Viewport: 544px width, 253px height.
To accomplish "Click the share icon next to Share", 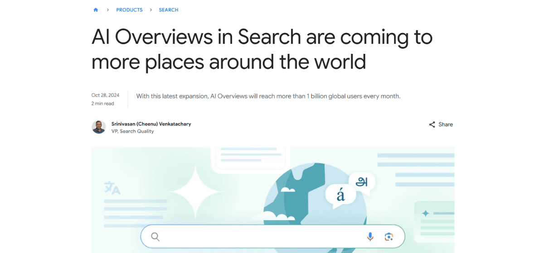I will click(432, 124).
